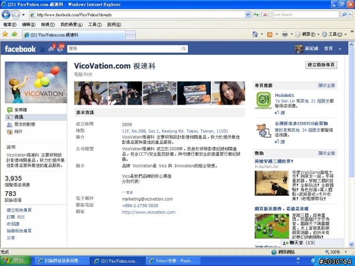Click the http://www.vicovation.com website link
This screenshot has width=355, height=266.
point(149,212)
